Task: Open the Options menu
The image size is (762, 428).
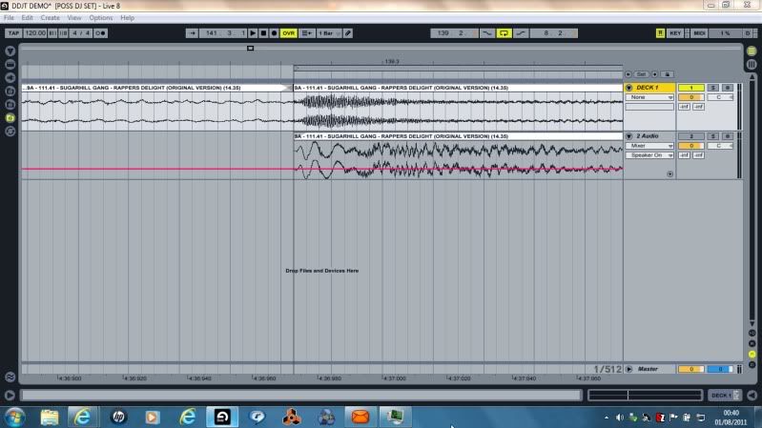Action: [101, 18]
